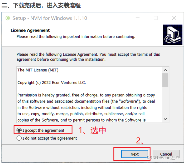
Task: Minimize the NVM setup window
Action: tap(138, 18)
